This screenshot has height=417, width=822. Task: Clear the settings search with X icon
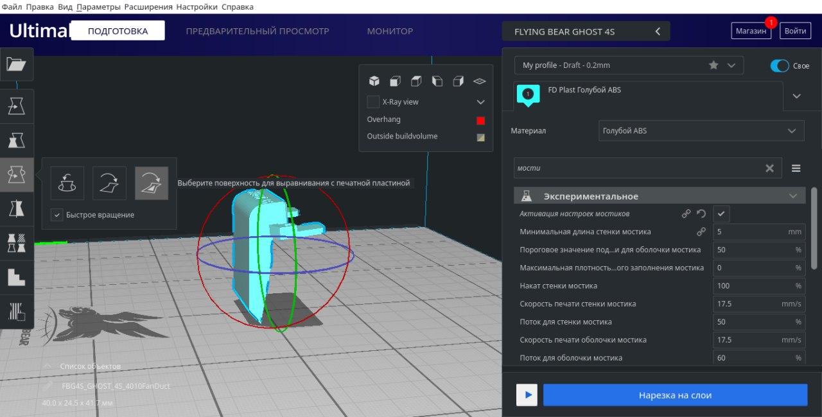pos(769,168)
